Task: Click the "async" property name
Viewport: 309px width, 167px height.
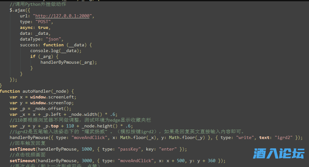Action: [x=26, y=28]
